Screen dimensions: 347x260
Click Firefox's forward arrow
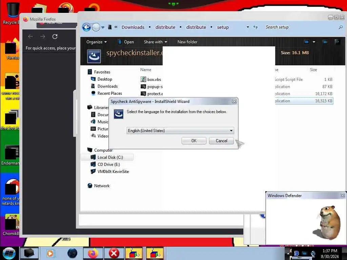click(43, 37)
